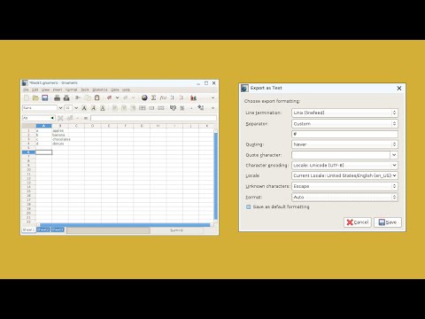Click the formula entry bar
425x319 pixels.
pos(153,118)
